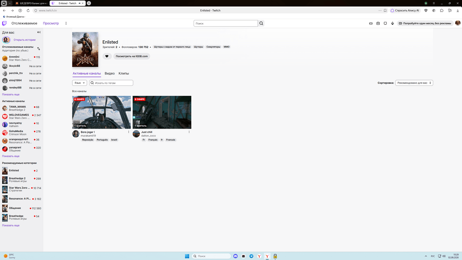This screenshot has width=462, height=260.
Task: Switch to the Активные каналы tab
Action: (87, 74)
